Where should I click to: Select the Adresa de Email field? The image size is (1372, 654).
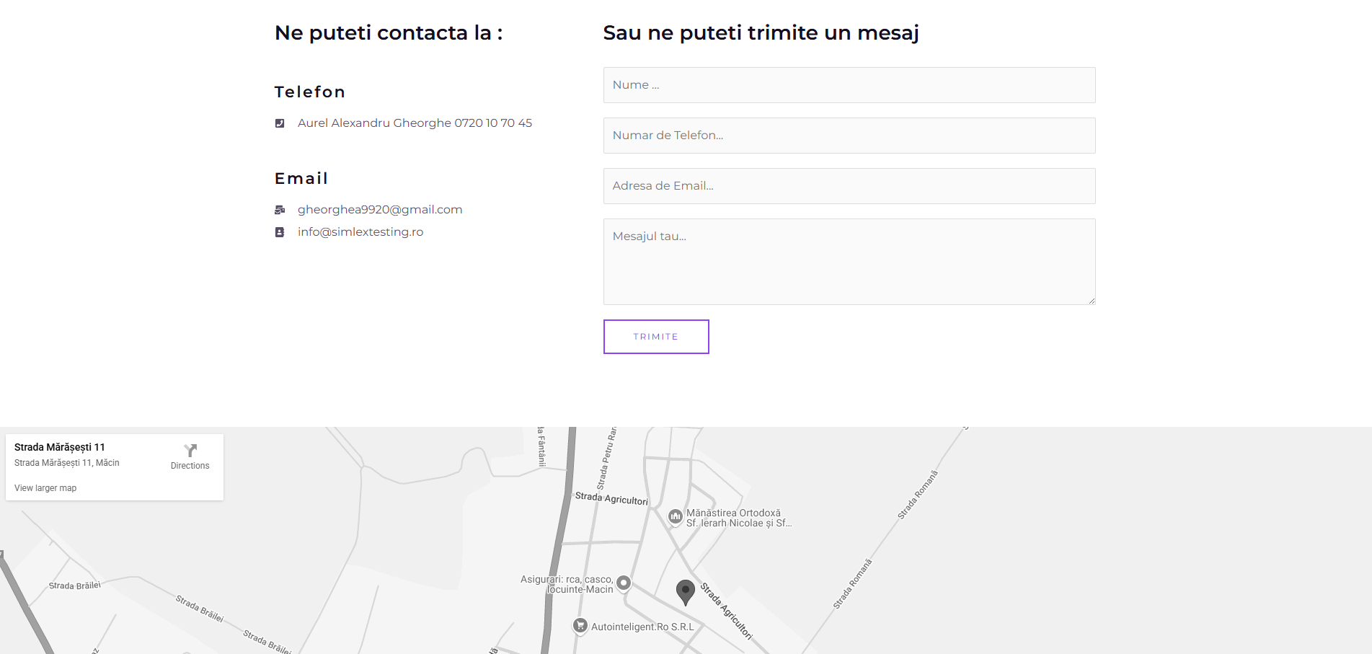849,186
